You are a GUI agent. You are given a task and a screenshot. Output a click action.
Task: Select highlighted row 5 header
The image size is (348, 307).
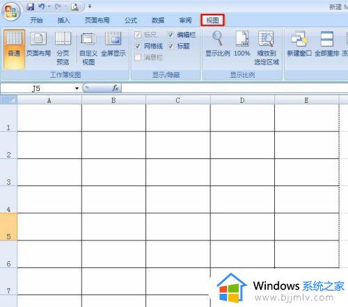tap(8, 227)
